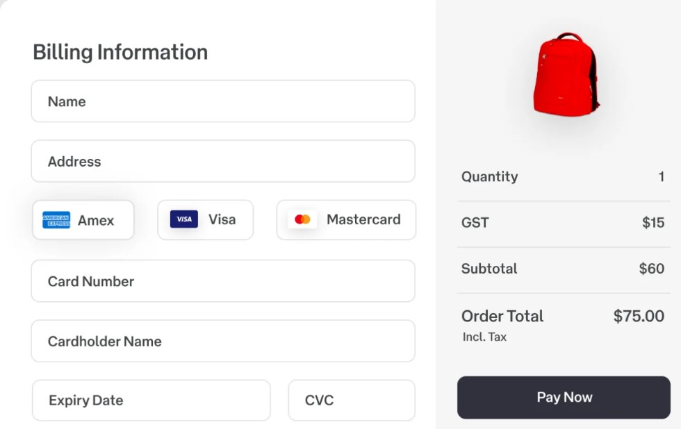Pick Mastercard as payment card type
Image resolution: width=681 pixels, height=429 pixels.
click(346, 220)
